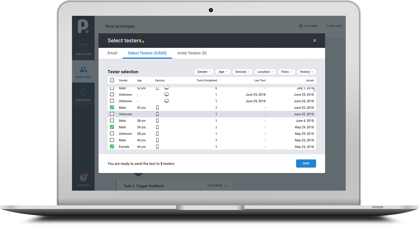Click phone device icon for Male 38 yrs
419x226 pixels.
tap(157, 121)
